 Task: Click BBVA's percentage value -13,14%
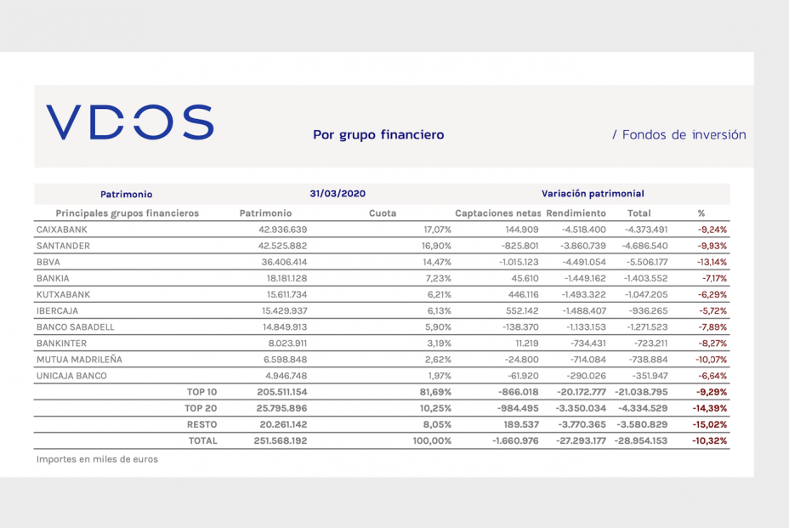[x=712, y=262]
